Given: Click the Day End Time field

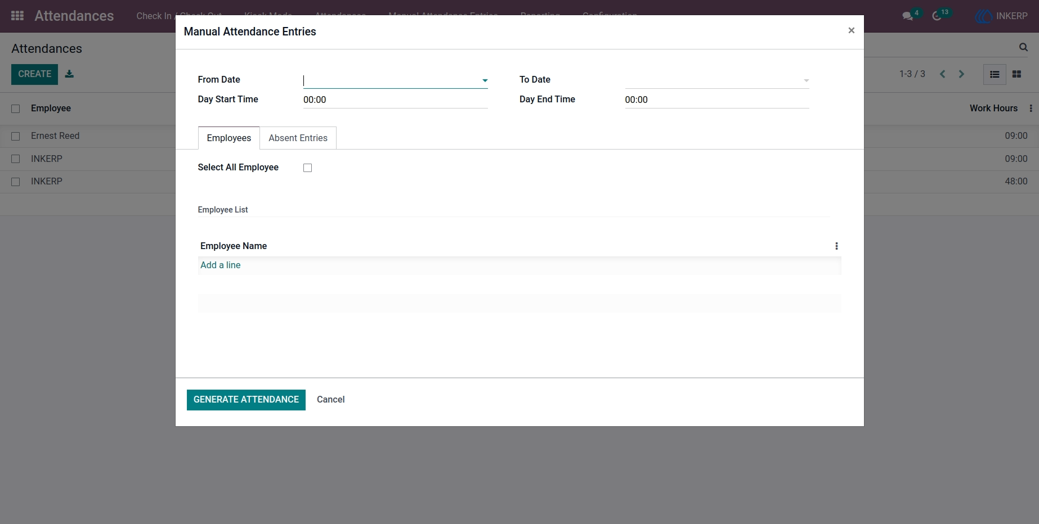Looking at the screenshot, I should tap(716, 100).
